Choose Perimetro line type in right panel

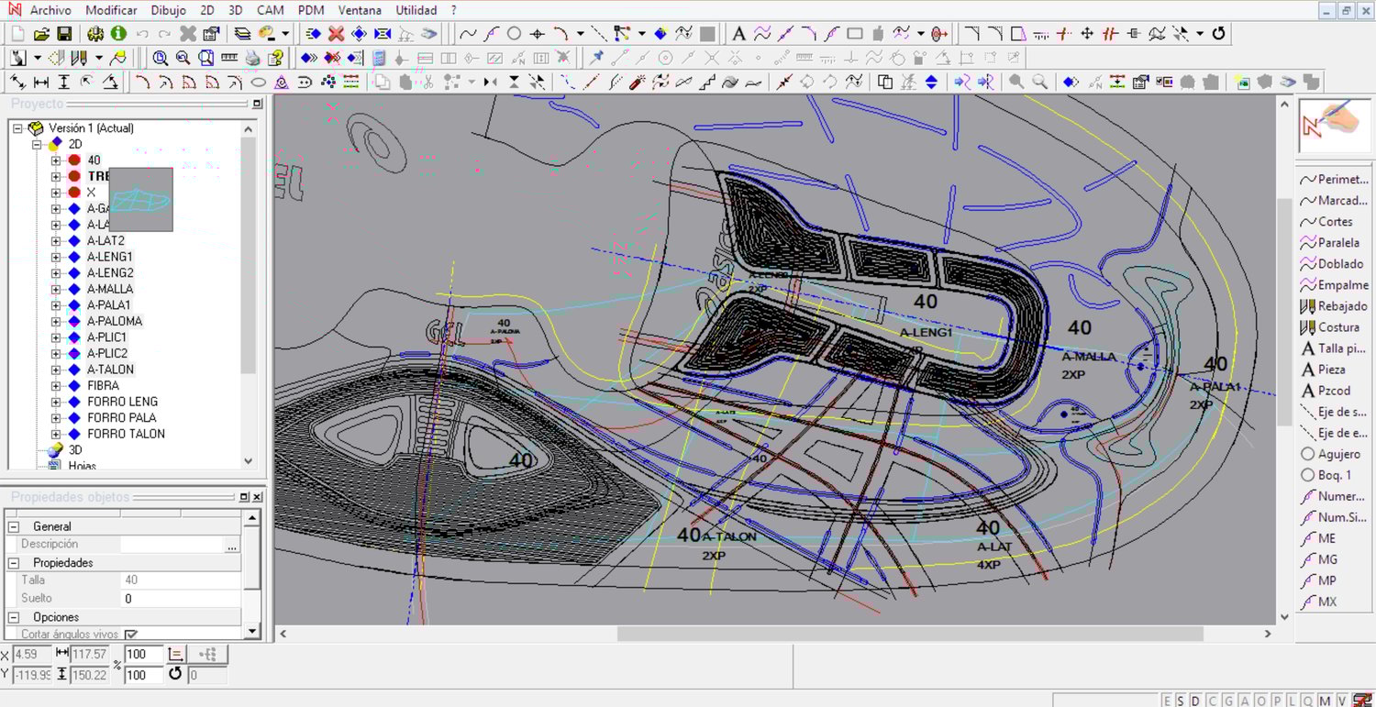pyautogui.click(x=1337, y=180)
